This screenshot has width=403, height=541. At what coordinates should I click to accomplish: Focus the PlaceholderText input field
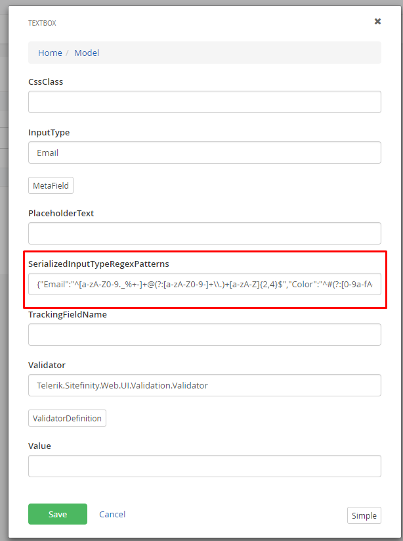[x=204, y=233]
